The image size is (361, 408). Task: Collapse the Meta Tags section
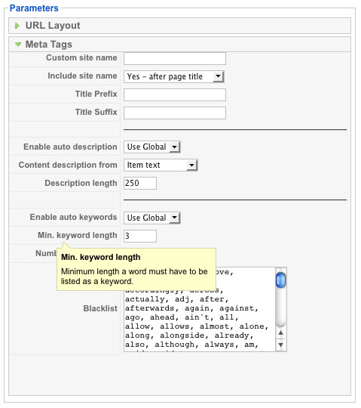pyautogui.click(x=179, y=45)
